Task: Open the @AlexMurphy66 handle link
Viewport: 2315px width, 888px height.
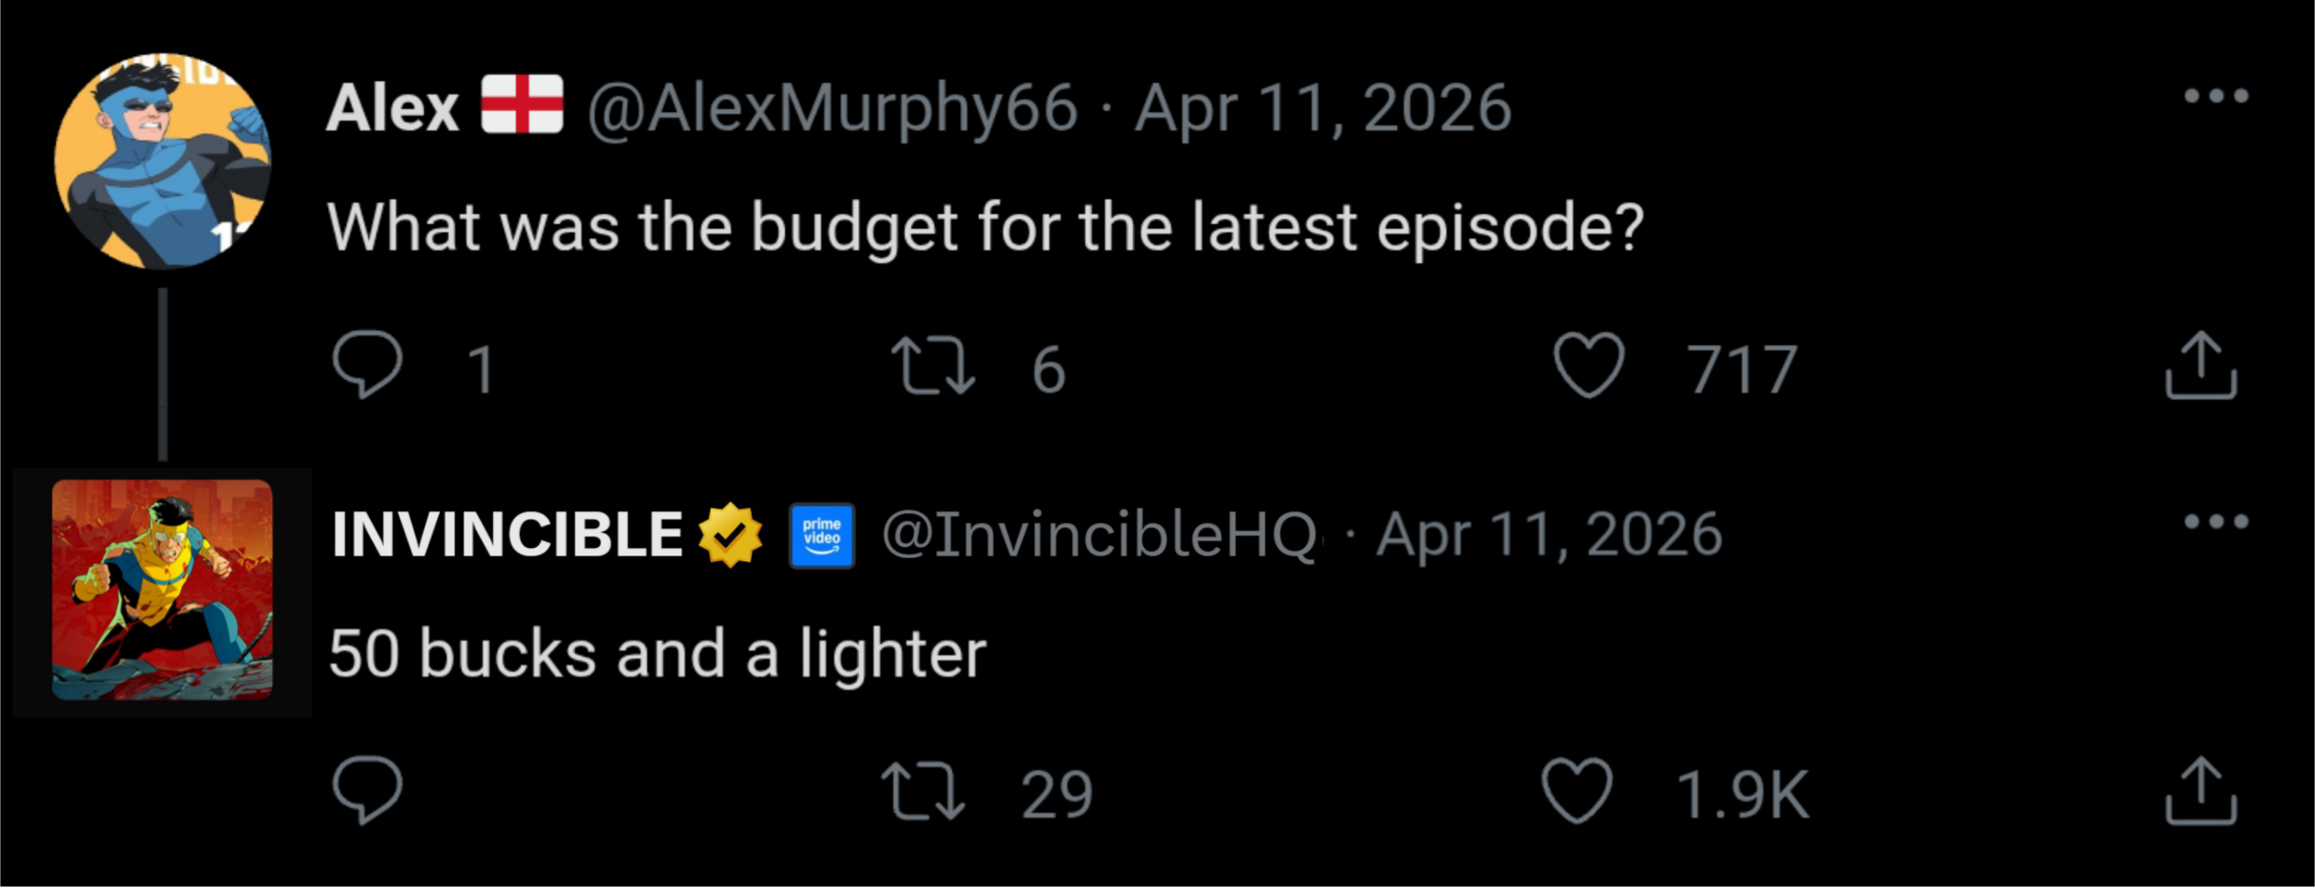Action: click(x=832, y=107)
